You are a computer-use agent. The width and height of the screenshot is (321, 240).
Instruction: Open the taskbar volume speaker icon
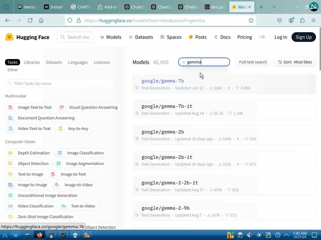[249, 235]
